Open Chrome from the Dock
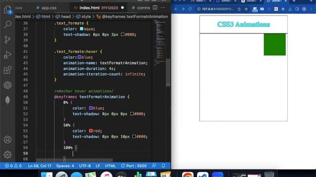316x177 pixels. point(188,175)
